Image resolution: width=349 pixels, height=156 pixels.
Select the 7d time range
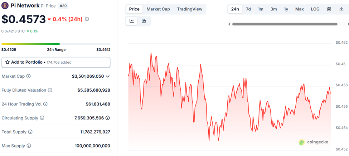[x=248, y=9]
